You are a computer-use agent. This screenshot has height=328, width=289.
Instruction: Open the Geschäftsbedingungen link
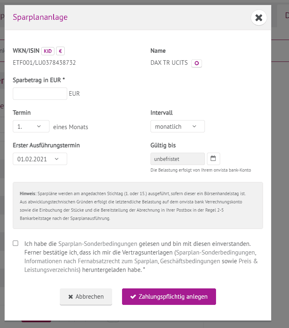click(x=190, y=261)
